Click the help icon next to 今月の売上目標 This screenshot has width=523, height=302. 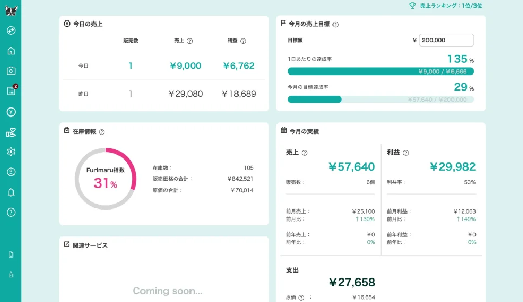pyautogui.click(x=336, y=24)
